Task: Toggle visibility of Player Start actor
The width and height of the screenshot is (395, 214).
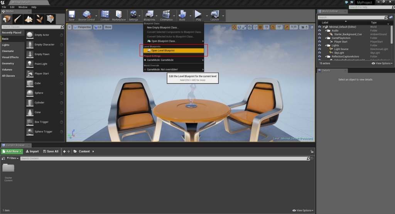Action: pyautogui.click(x=319, y=42)
